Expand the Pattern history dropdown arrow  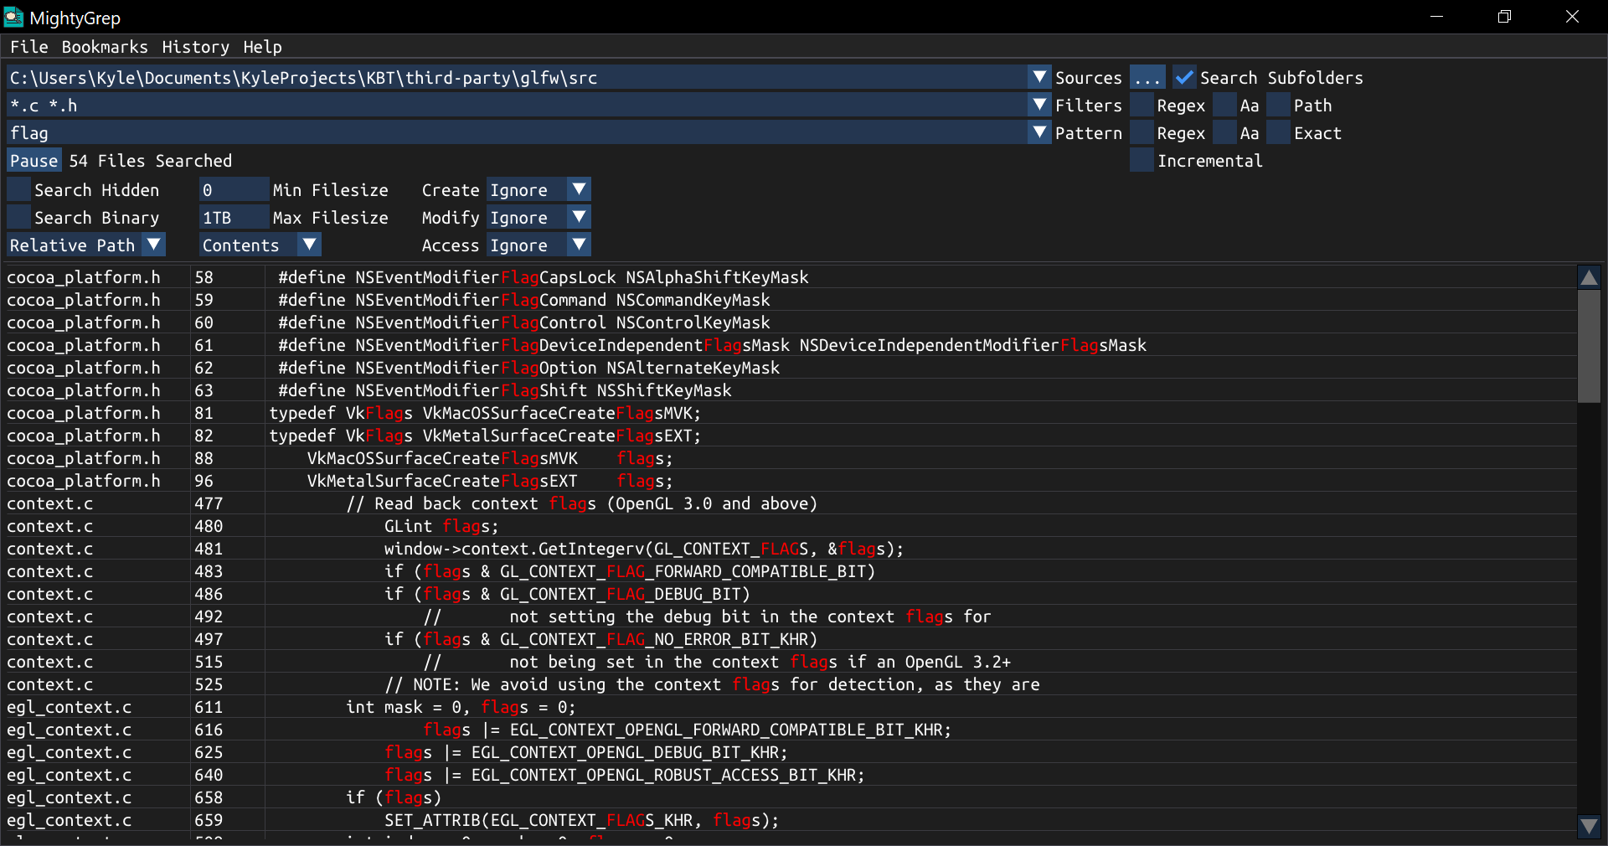(1039, 133)
